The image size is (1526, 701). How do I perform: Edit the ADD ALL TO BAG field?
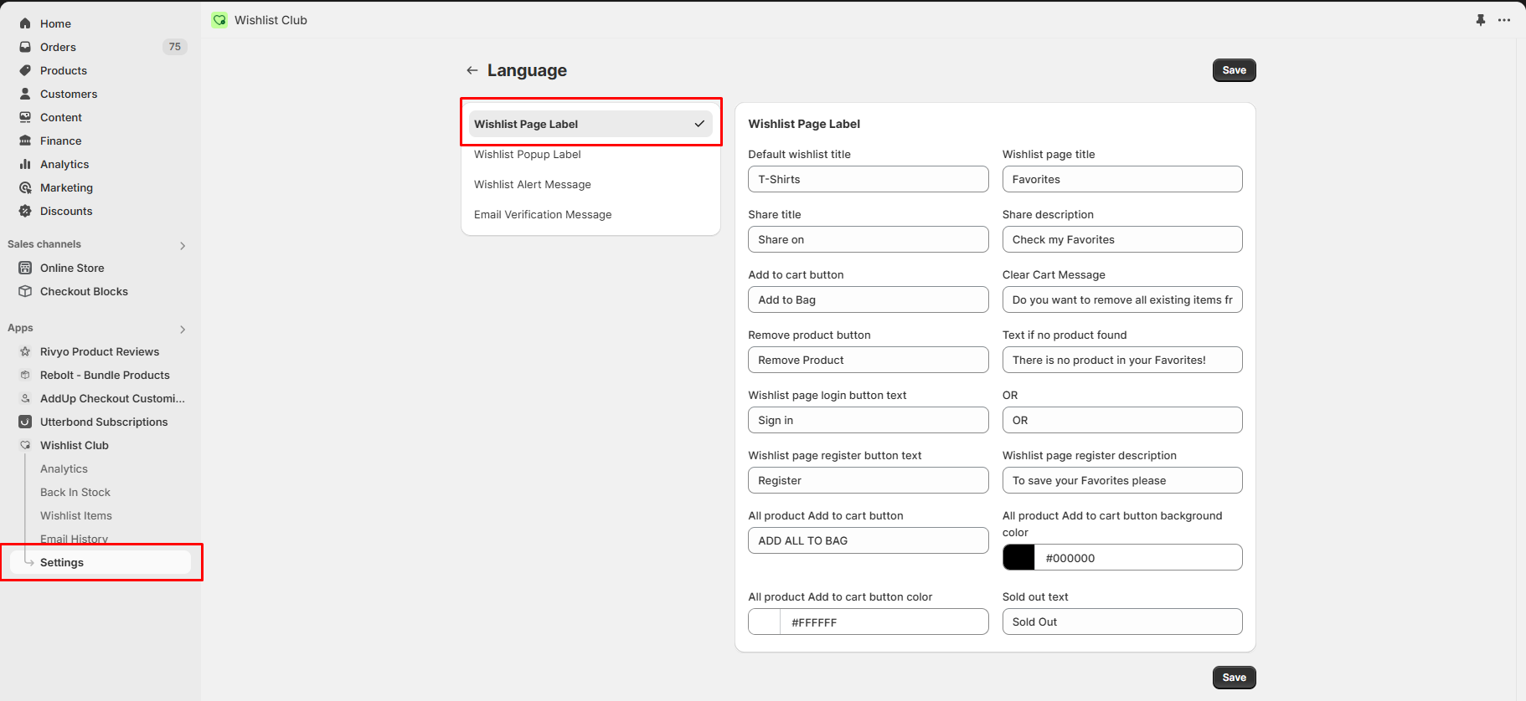tap(868, 540)
